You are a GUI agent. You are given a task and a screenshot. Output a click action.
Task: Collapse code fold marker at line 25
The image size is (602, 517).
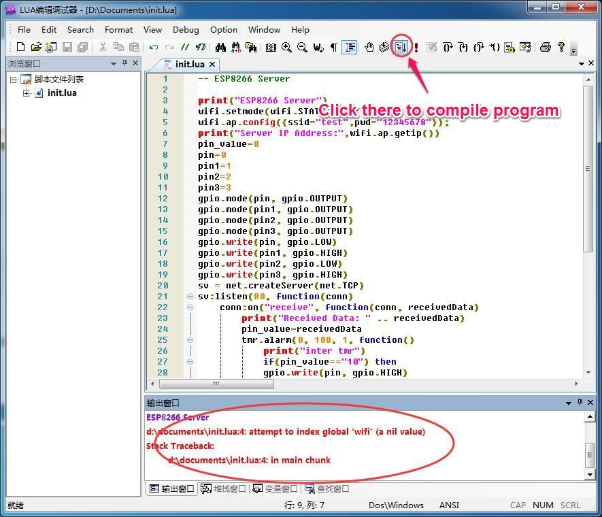coord(190,339)
